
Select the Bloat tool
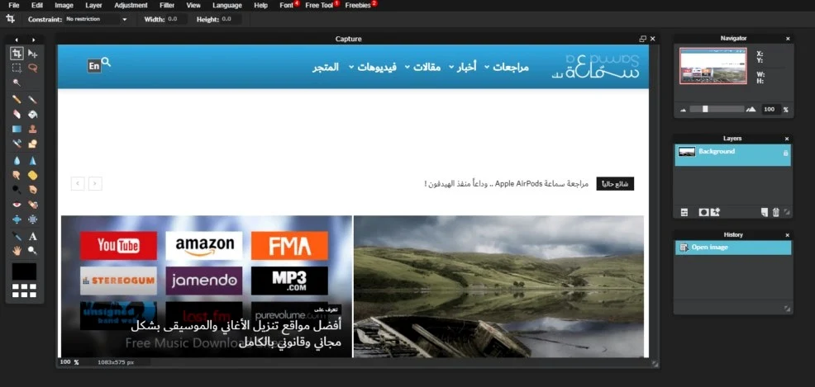coord(17,219)
